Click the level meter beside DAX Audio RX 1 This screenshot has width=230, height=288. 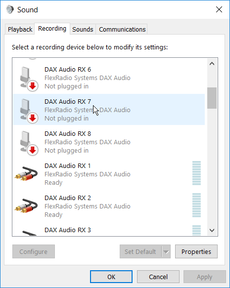(x=196, y=173)
